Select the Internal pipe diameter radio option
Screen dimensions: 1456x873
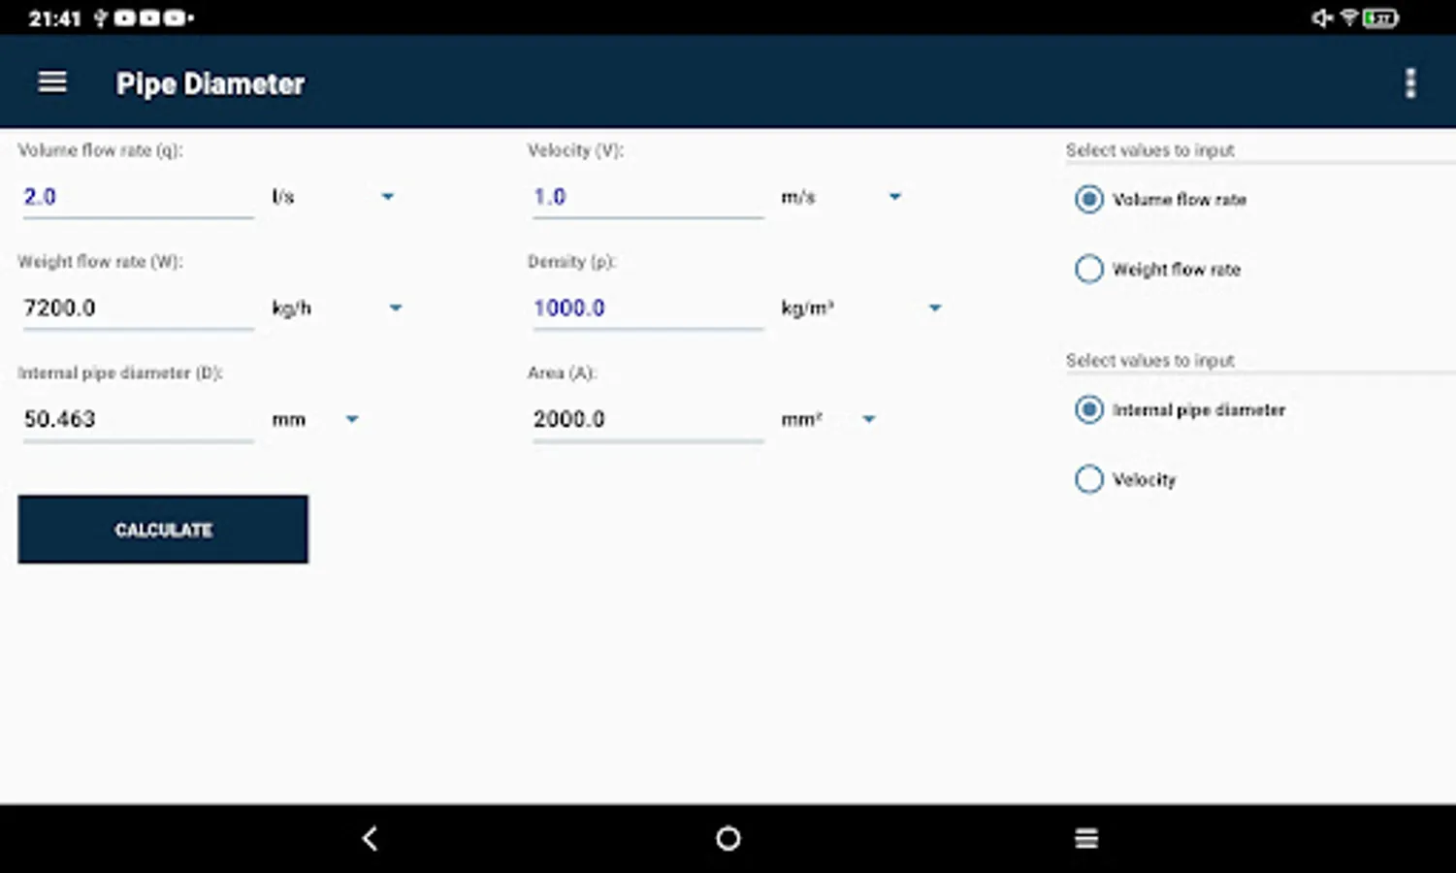[x=1088, y=409]
